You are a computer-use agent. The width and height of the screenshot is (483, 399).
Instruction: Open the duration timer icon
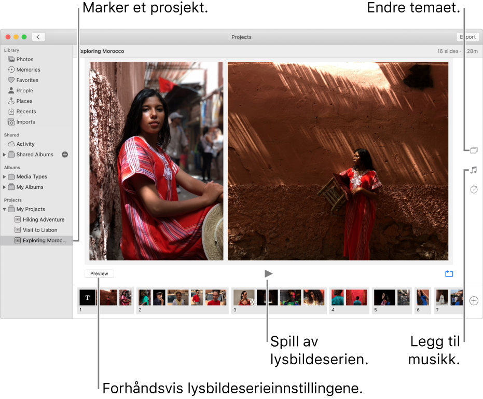(x=474, y=189)
